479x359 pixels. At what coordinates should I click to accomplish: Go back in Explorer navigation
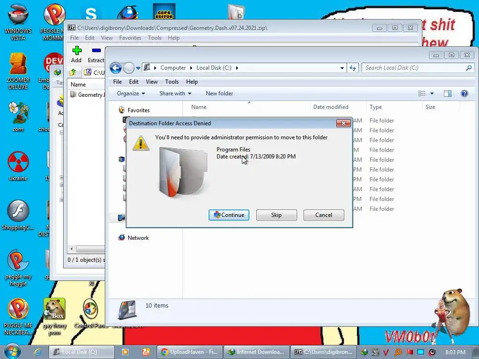coord(116,68)
